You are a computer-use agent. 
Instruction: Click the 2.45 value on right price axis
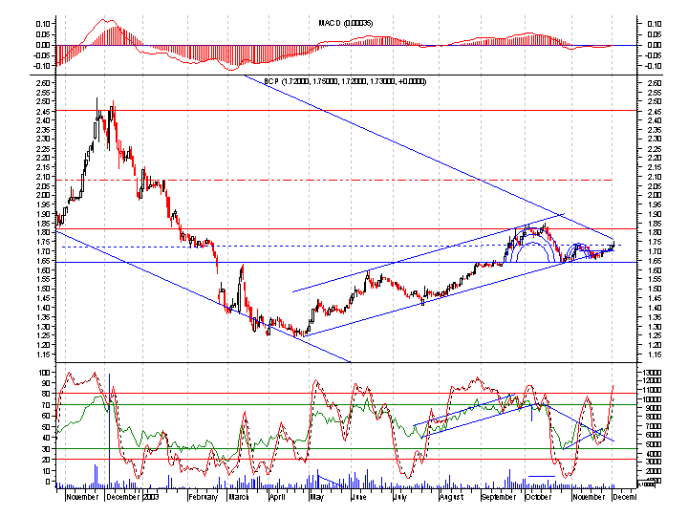(655, 111)
